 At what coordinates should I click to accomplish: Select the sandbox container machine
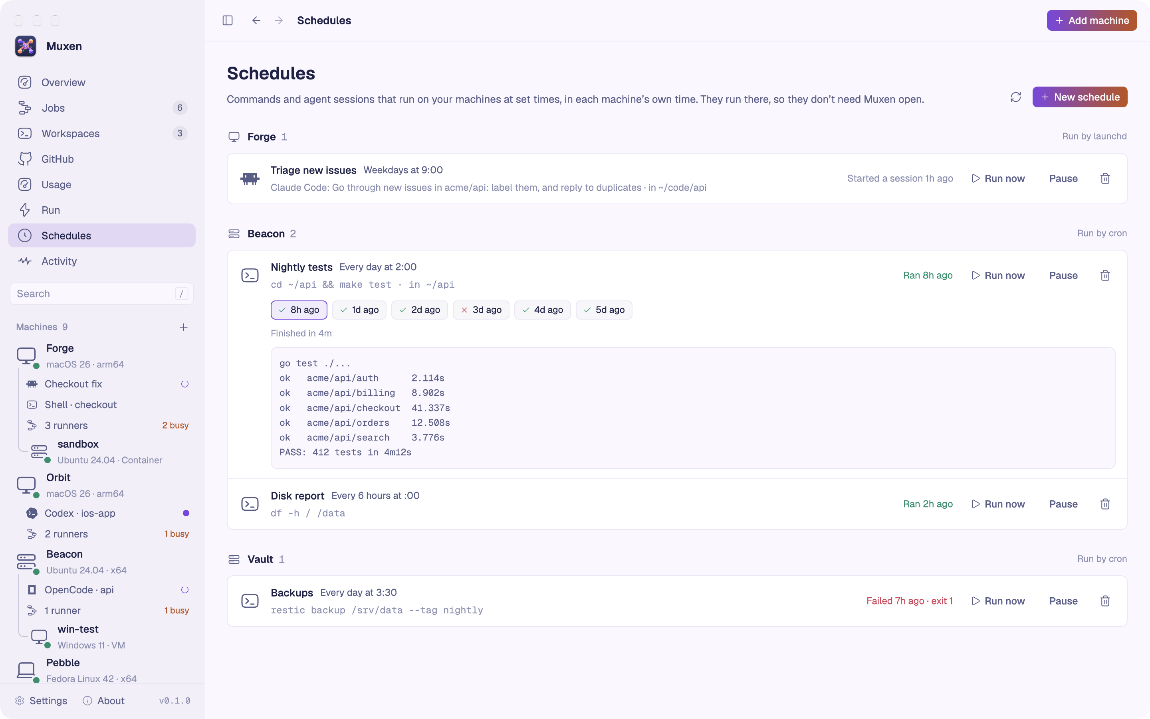pos(109,452)
